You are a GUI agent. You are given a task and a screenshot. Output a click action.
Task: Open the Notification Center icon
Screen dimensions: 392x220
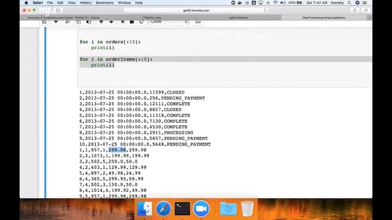pyautogui.click(x=365, y=2)
